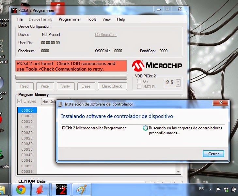This screenshot has height=196, width=238.
Task: Click 'PICkit 2 Microcontroller Programmer' device entry
Action: click(x=94, y=128)
